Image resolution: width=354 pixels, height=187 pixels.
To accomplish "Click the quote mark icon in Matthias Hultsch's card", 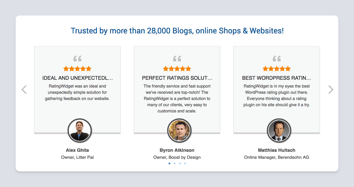I will click(277, 59).
